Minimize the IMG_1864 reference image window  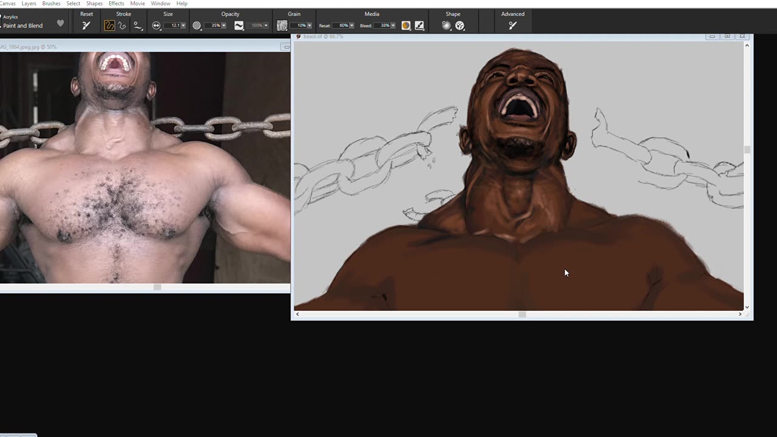287,47
